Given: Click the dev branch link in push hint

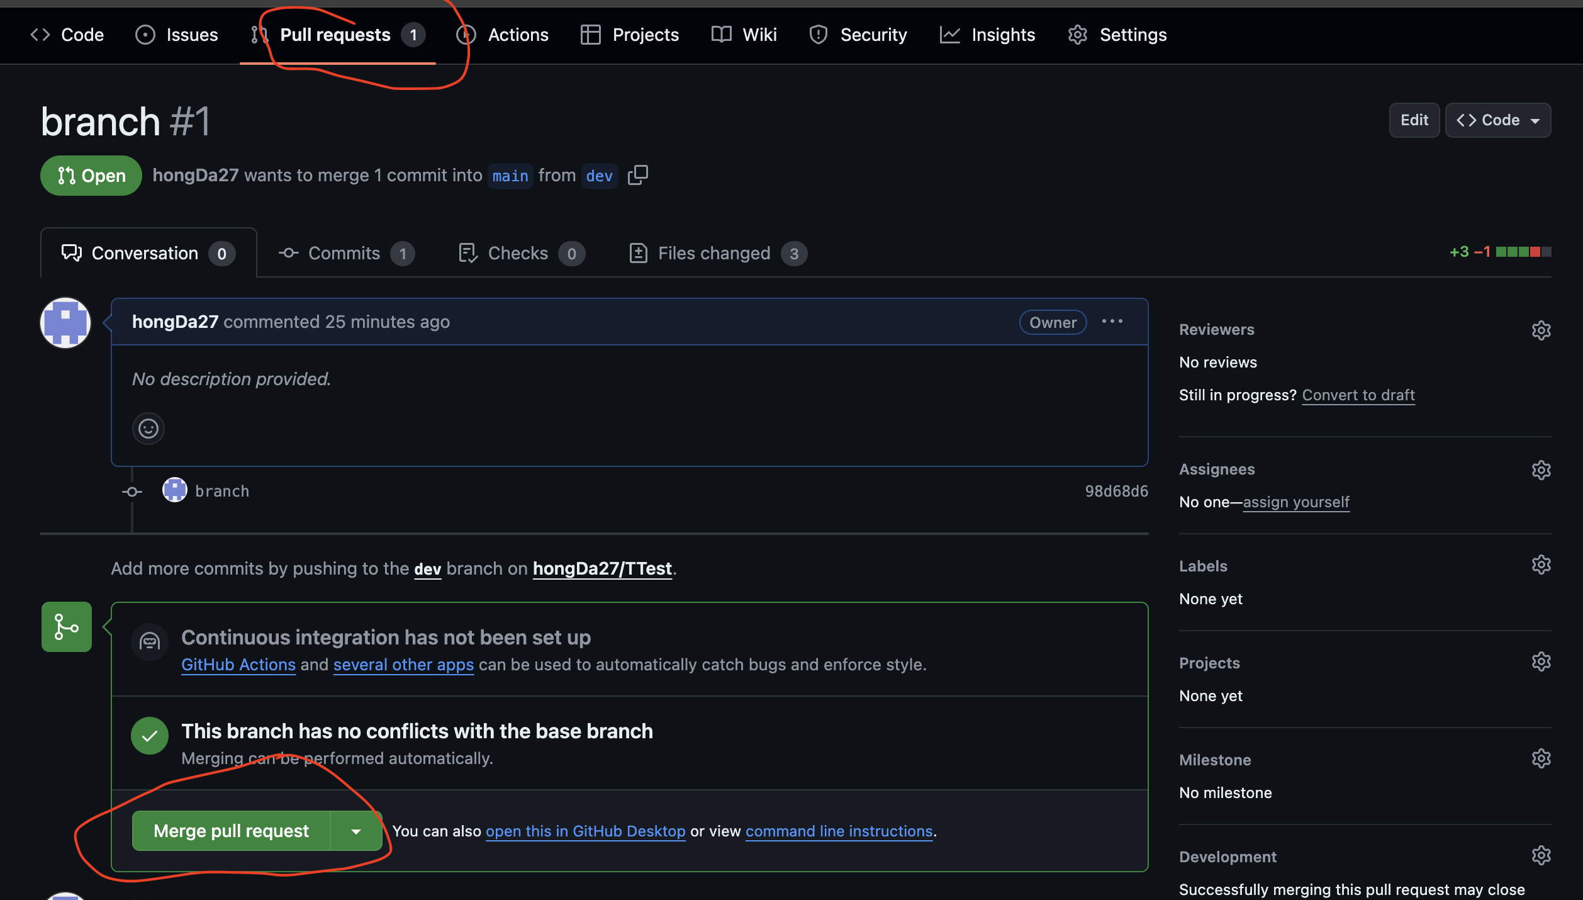Looking at the screenshot, I should 427,569.
